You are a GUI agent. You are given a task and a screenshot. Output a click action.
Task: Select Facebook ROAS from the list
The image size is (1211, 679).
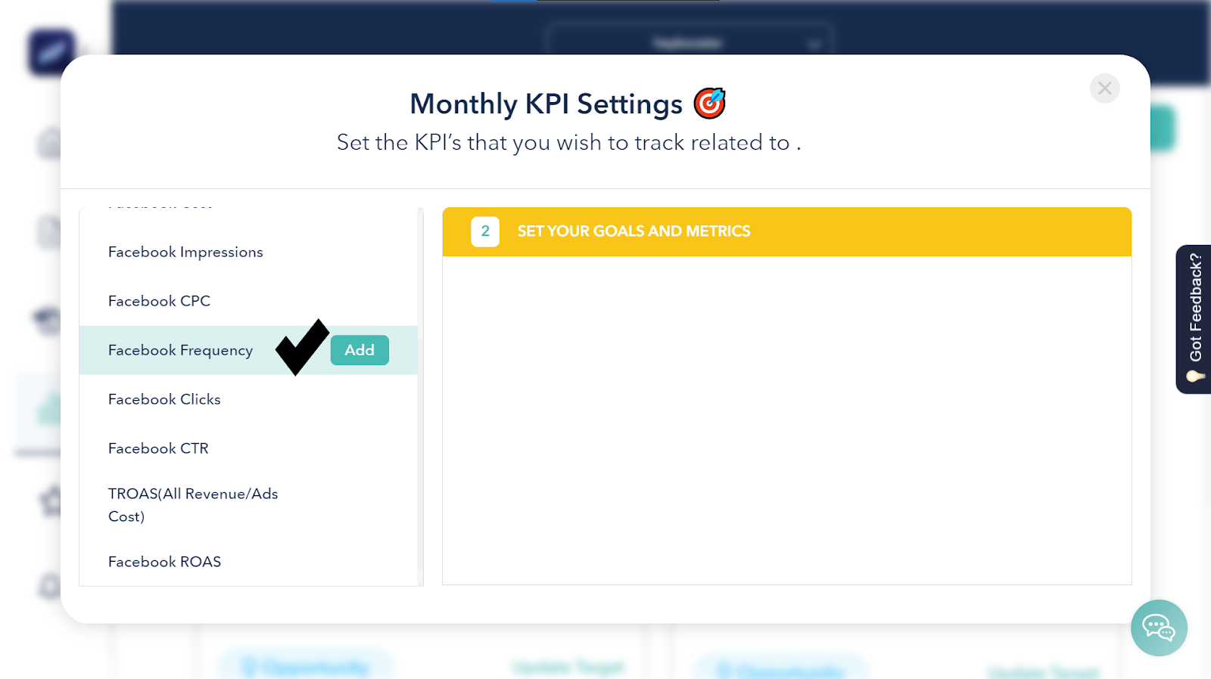[164, 562]
